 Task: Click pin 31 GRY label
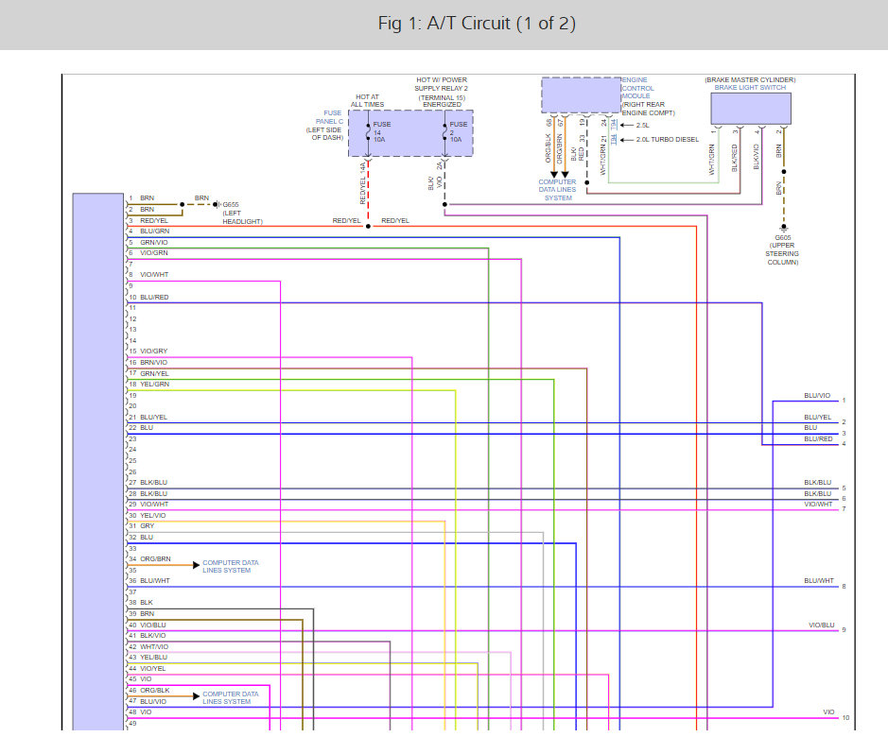(148, 526)
